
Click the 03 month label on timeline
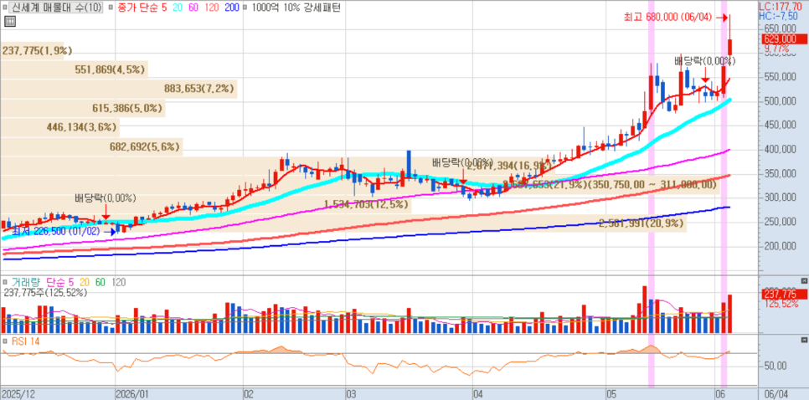click(352, 394)
